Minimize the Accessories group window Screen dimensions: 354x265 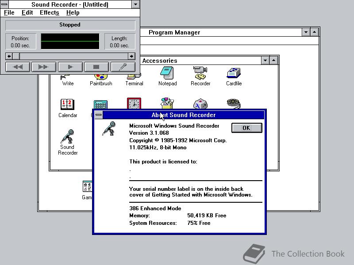265,61
